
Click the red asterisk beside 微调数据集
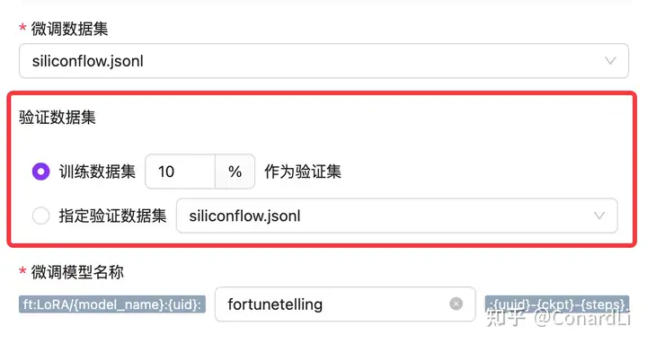click(x=22, y=28)
